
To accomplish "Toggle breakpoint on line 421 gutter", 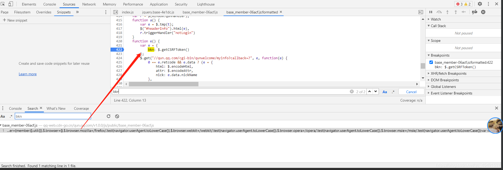I will coord(119,45).
